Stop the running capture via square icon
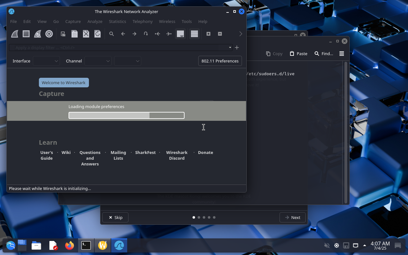Image resolution: width=408 pixels, height=255 pixels. 26,34
